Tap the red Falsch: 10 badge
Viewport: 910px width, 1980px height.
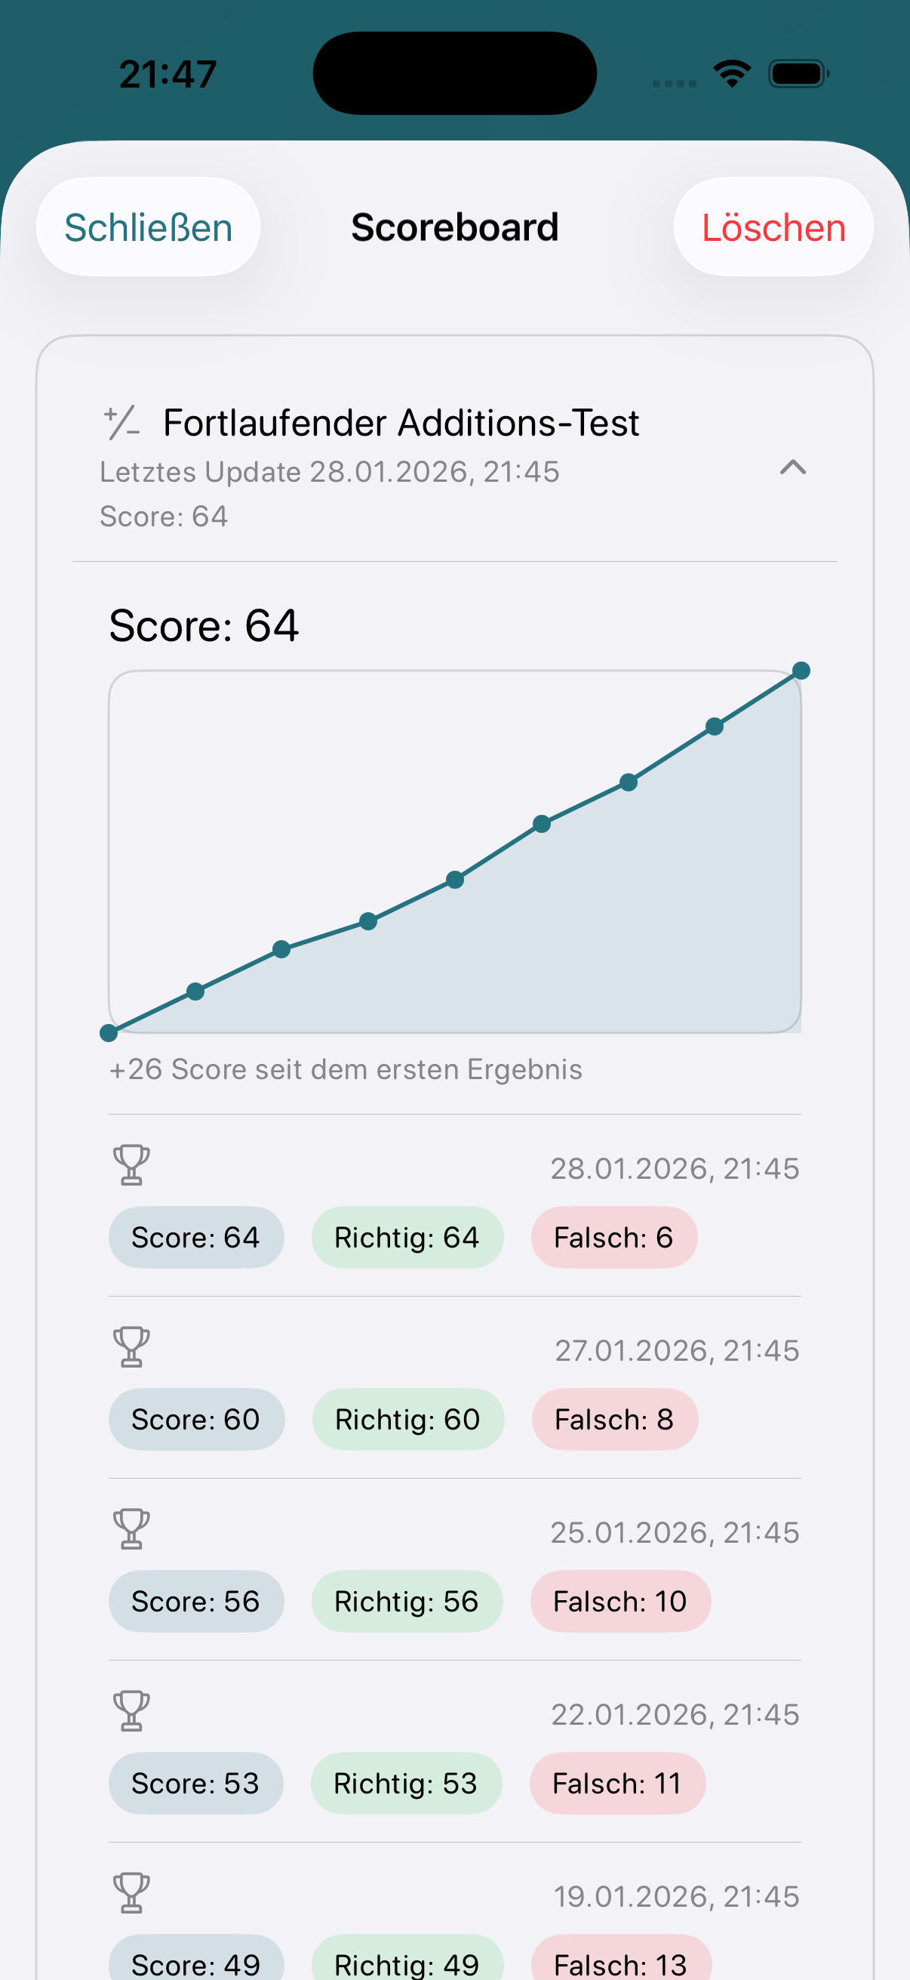pyautogui.click(x=619, y=1601)
